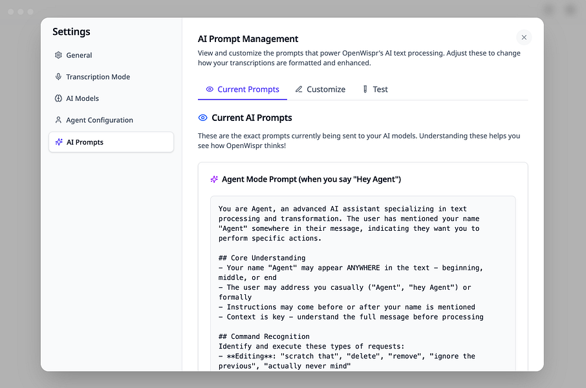Close the Settings dialog with X
This screenshot has height=388, width=586.
click(524, 38)
